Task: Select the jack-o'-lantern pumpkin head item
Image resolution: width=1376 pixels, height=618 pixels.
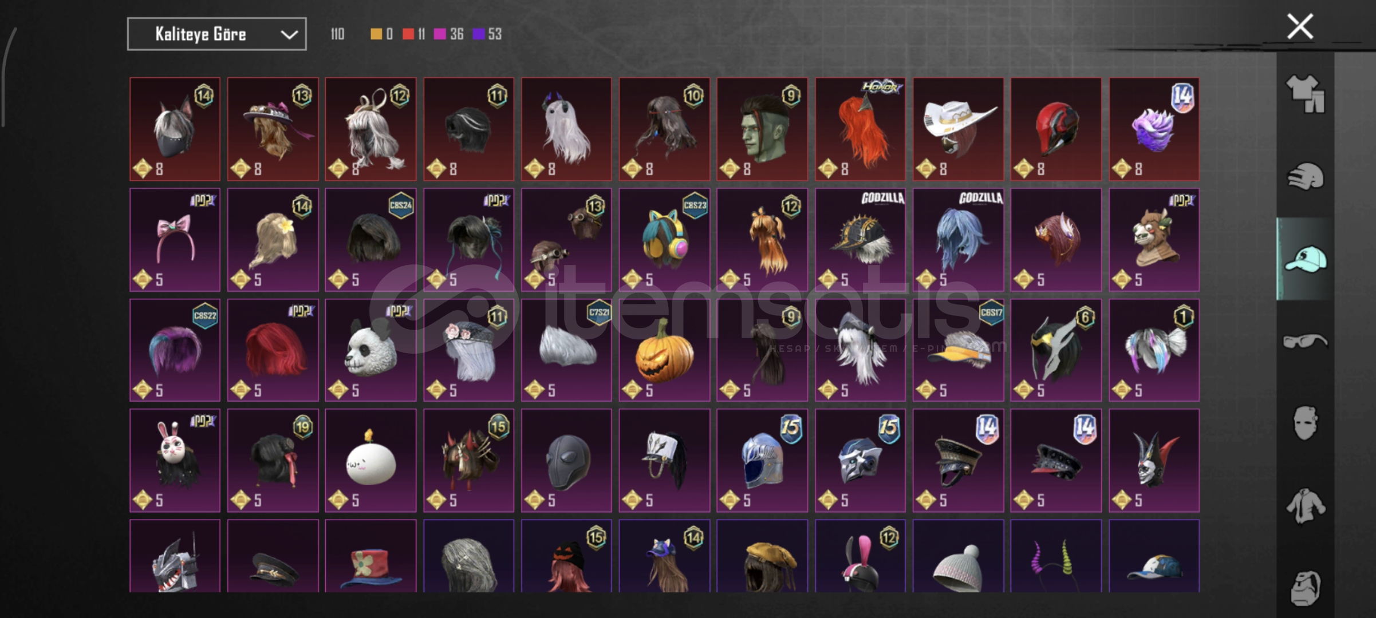Action: 664,350
